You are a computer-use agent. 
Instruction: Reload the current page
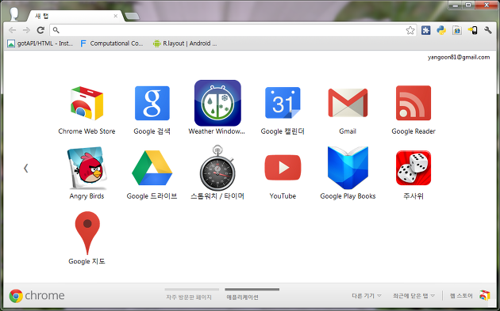coord(40,30)
